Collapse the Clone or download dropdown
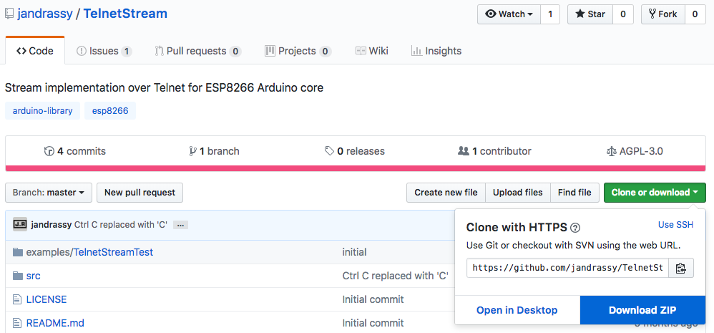This screenshot has width=714, height=333. click(655, 193)
